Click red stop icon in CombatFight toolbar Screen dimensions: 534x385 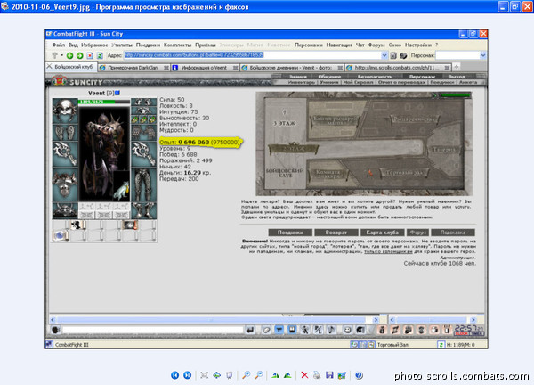point(90,55)
